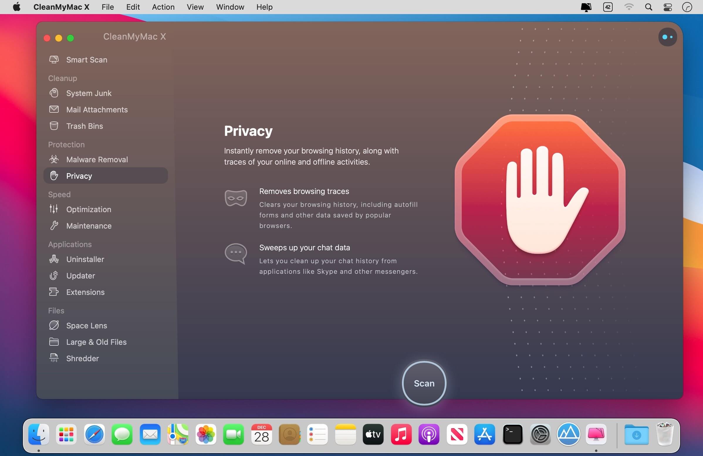Select Shredder file deletion tool
Image resolution: width=703 pixels, height=456 pixels.
click(82, 358)
